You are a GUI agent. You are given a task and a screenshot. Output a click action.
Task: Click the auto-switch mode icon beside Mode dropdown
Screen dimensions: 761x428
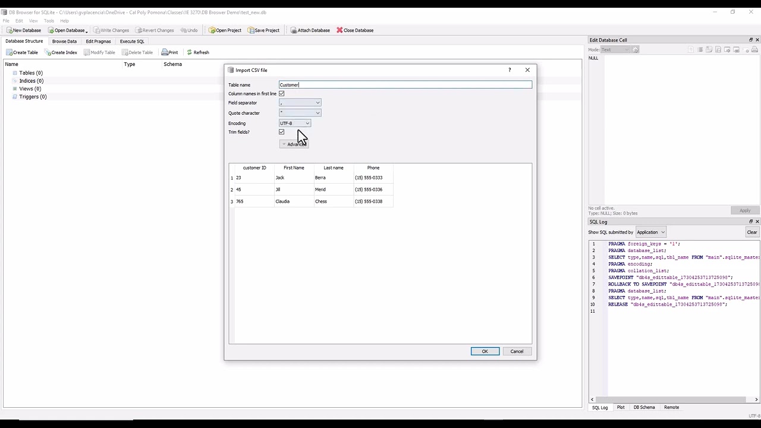(635, 50)
